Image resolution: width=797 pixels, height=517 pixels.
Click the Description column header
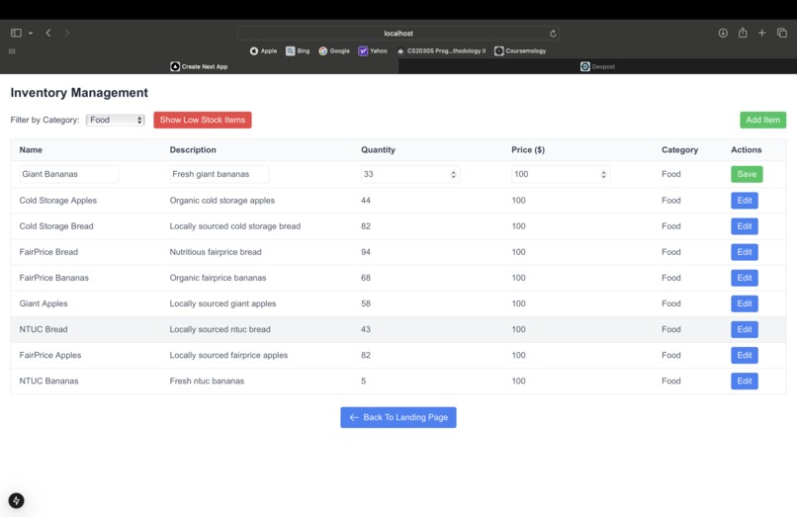pyautogui.click(x=193, y=150)
